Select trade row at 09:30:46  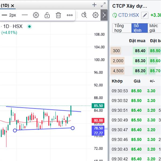tap(135, 140)
